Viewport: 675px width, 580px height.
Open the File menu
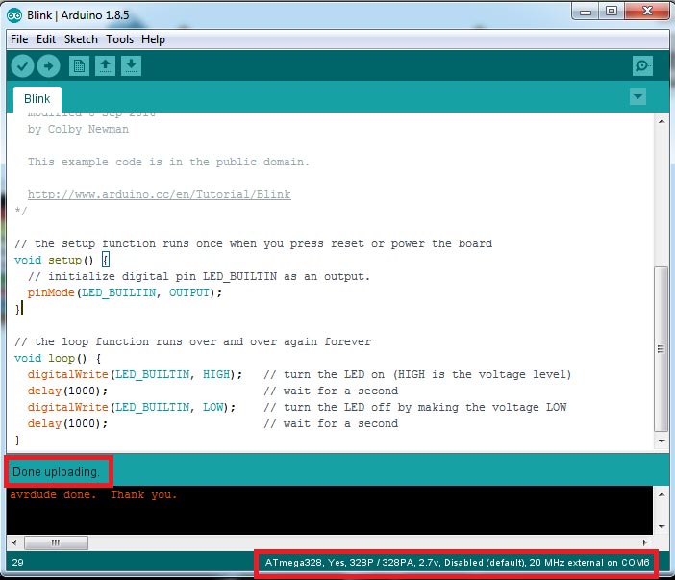(x=19, y=39)
